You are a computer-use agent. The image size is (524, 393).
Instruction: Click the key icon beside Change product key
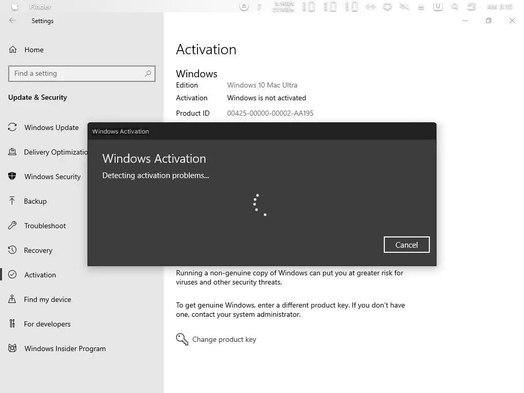click(x=182, y=339)
